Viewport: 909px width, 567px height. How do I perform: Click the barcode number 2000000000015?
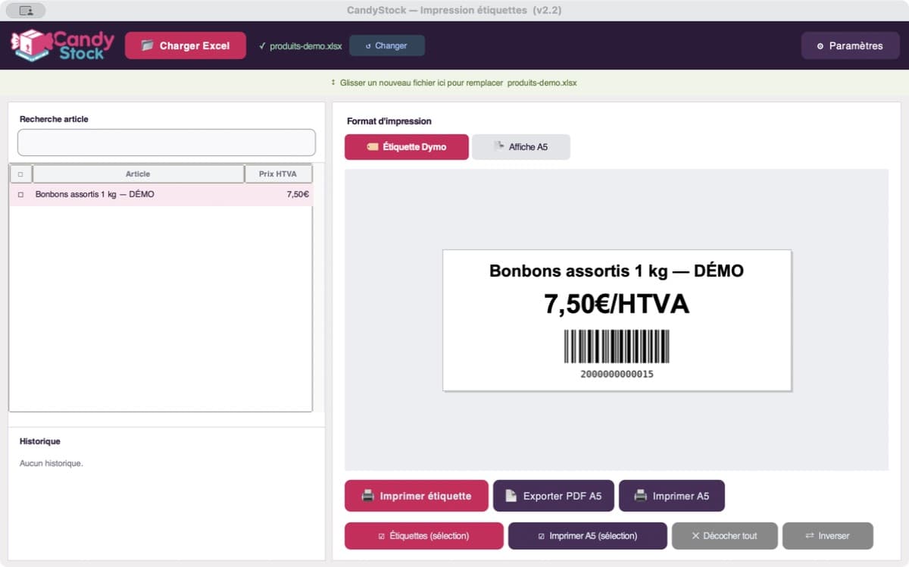pos(617,374)
